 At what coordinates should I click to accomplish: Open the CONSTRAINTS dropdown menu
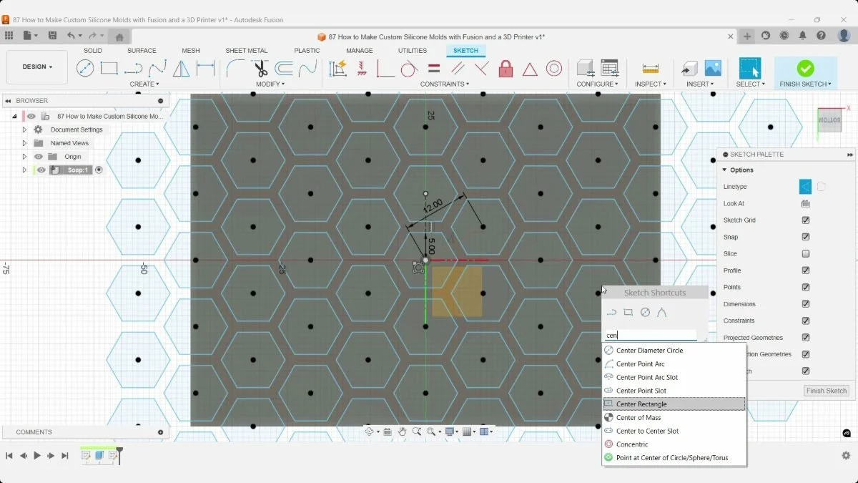click(x=445, y=84)
